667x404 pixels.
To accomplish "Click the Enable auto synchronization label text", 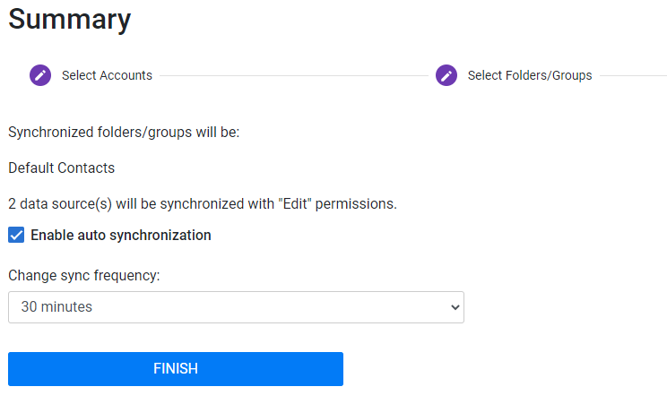I will click(x=121, y=236).
